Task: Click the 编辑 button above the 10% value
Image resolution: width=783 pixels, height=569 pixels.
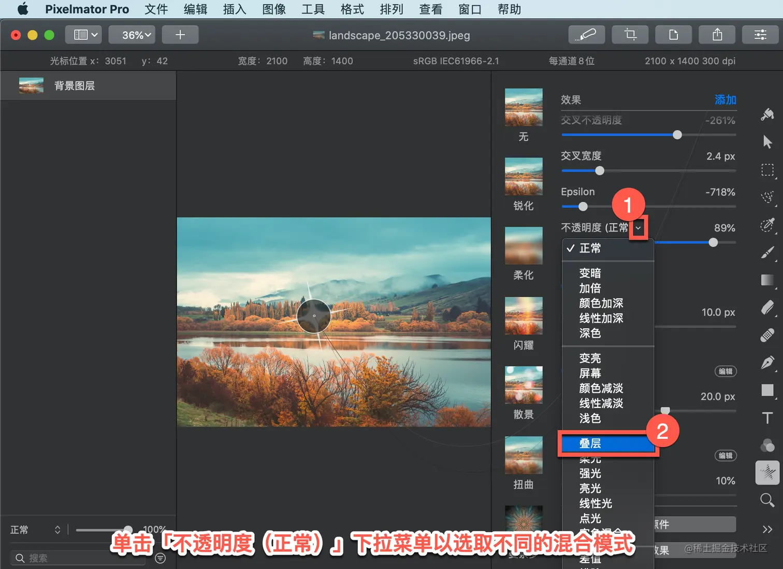Action: coord(726,456)
